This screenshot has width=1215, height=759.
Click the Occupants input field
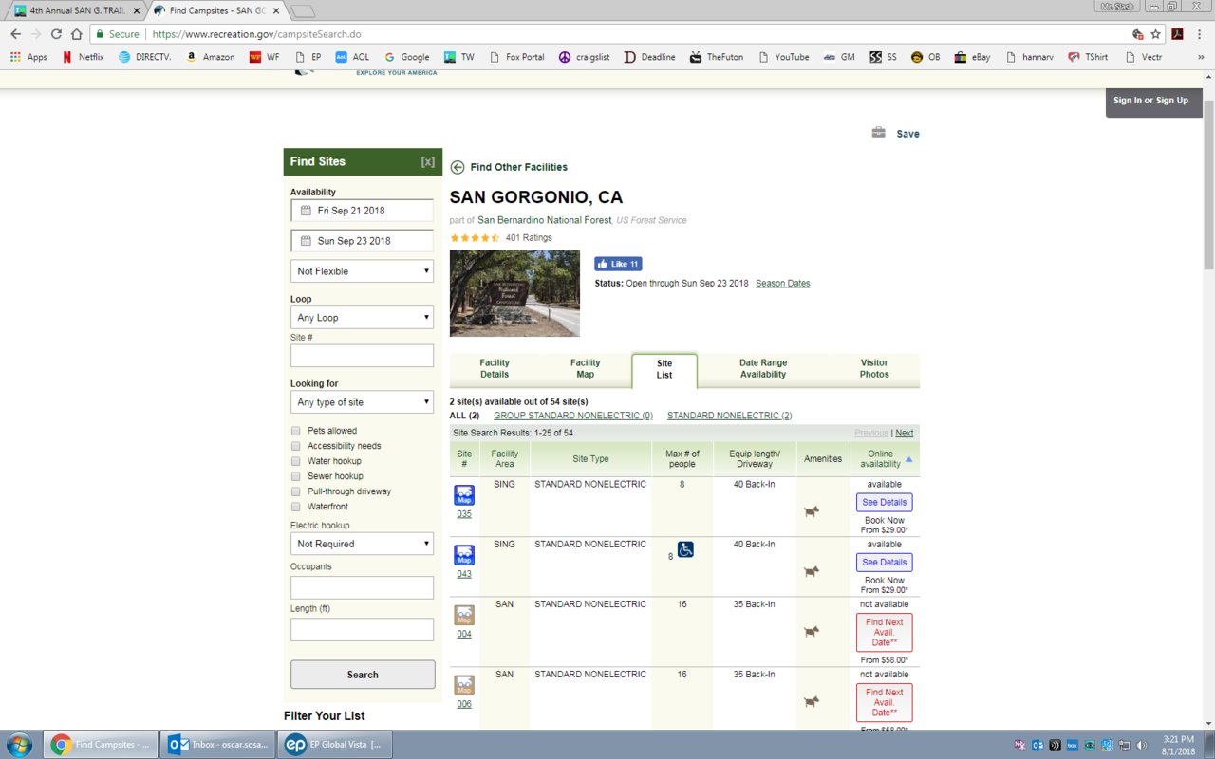pos(362,587)
